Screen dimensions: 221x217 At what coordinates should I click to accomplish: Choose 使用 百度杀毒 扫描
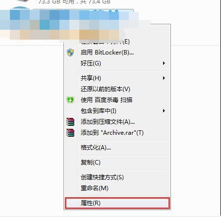[x=117, y=100]
